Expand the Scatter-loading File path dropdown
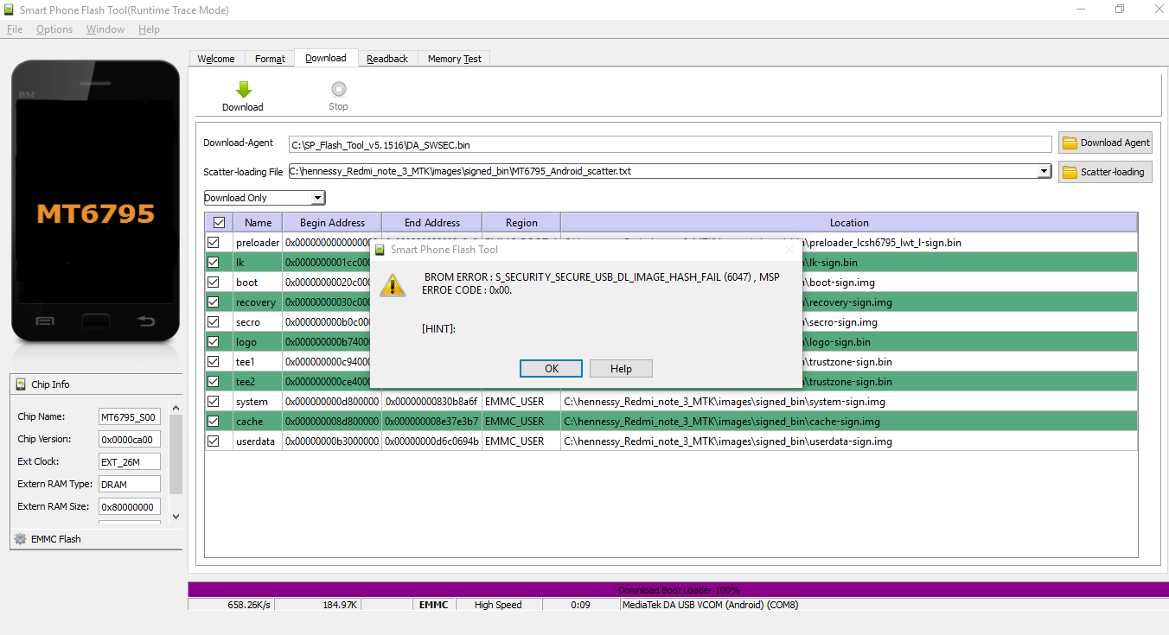The width and height of the screenshot is (1169, 635). point(1045,172)
